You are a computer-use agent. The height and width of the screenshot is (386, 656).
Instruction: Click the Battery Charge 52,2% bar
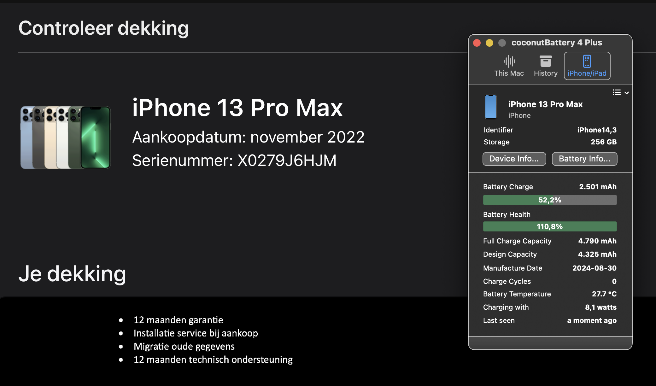550,200
